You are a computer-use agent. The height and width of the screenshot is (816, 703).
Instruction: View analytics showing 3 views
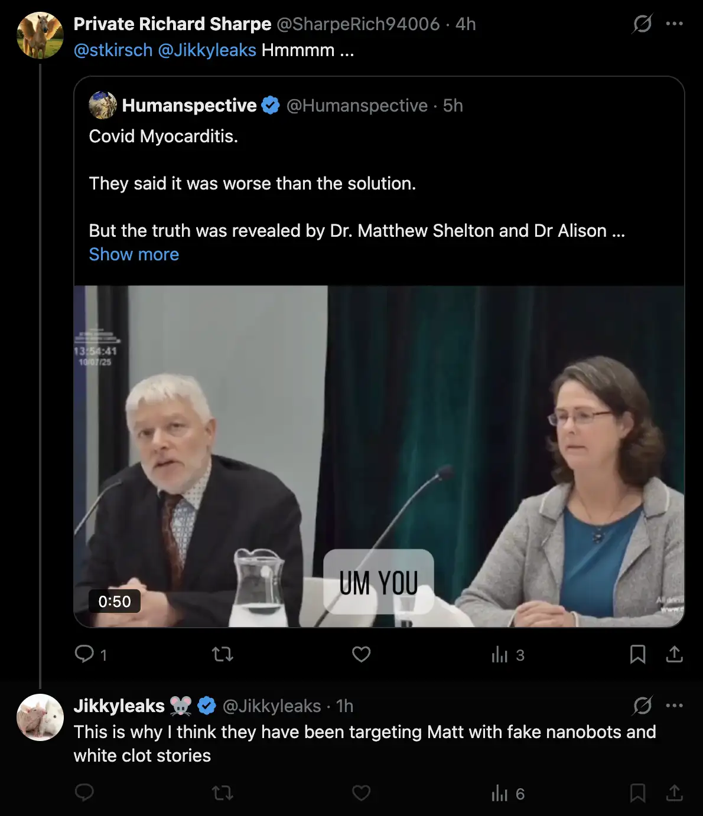point(507,655)
